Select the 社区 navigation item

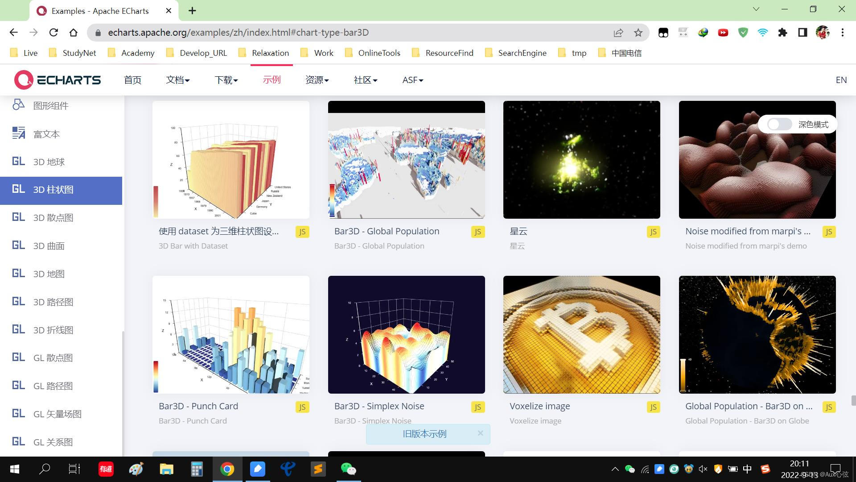point(365,80)
